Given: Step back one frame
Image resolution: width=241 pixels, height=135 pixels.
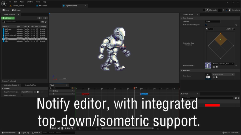Looking at the screenshot, I should (x=55, y=128).
